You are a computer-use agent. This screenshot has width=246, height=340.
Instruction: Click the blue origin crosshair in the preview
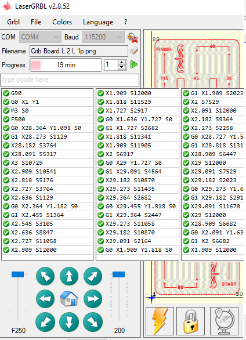[x=151, y=298]
